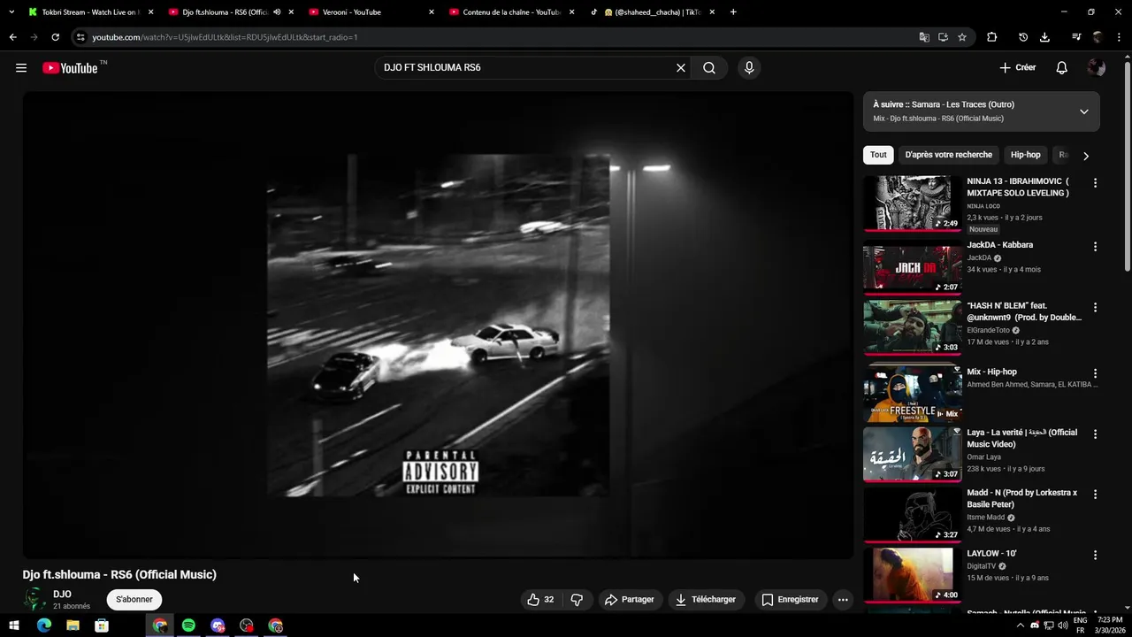Open JackDA - Kabbara video thumbnail
The width and height of the screenshot is (1132, 637).
click(913, 266)
